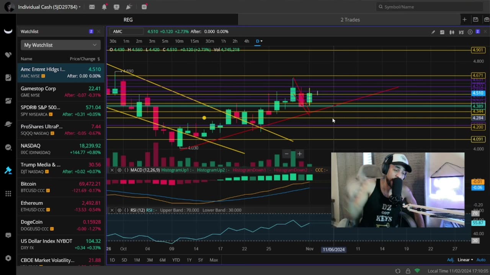Open MACD indicator settings braces
Screen dimensions: 490x275
[126, 170]
